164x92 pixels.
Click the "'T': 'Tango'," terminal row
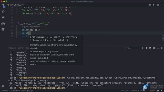pos(18,60)
